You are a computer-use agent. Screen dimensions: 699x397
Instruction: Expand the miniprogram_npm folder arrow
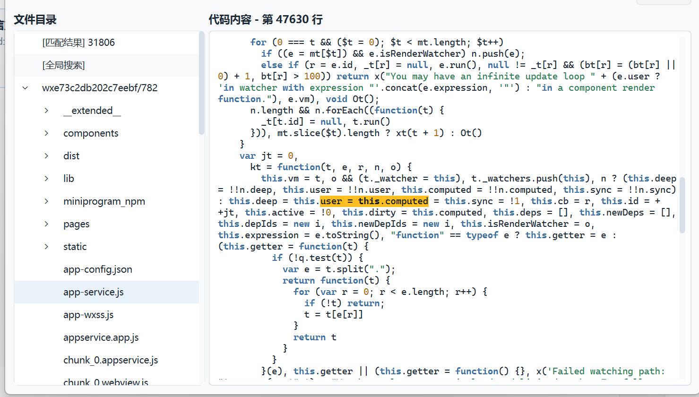(x=46, y=201)
